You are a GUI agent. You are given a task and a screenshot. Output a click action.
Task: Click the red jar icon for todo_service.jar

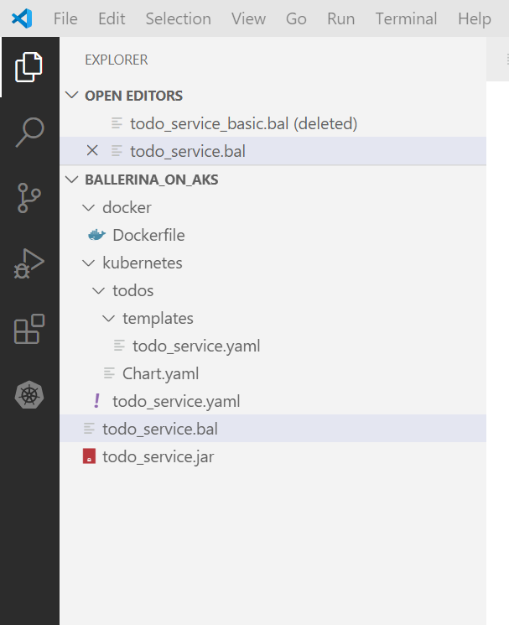[x=89, y=457]
